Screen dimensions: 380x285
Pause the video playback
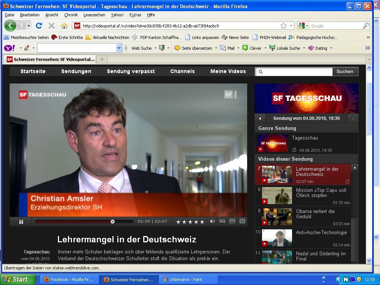21,222
